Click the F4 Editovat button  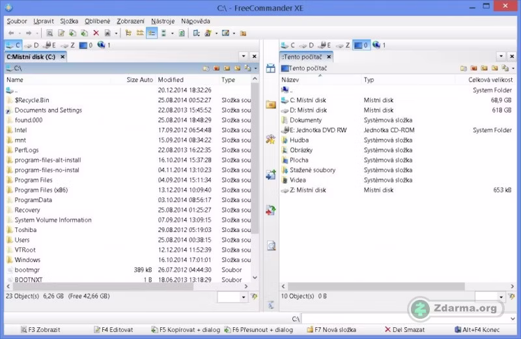pyautogui.click(x=113, y=330)
